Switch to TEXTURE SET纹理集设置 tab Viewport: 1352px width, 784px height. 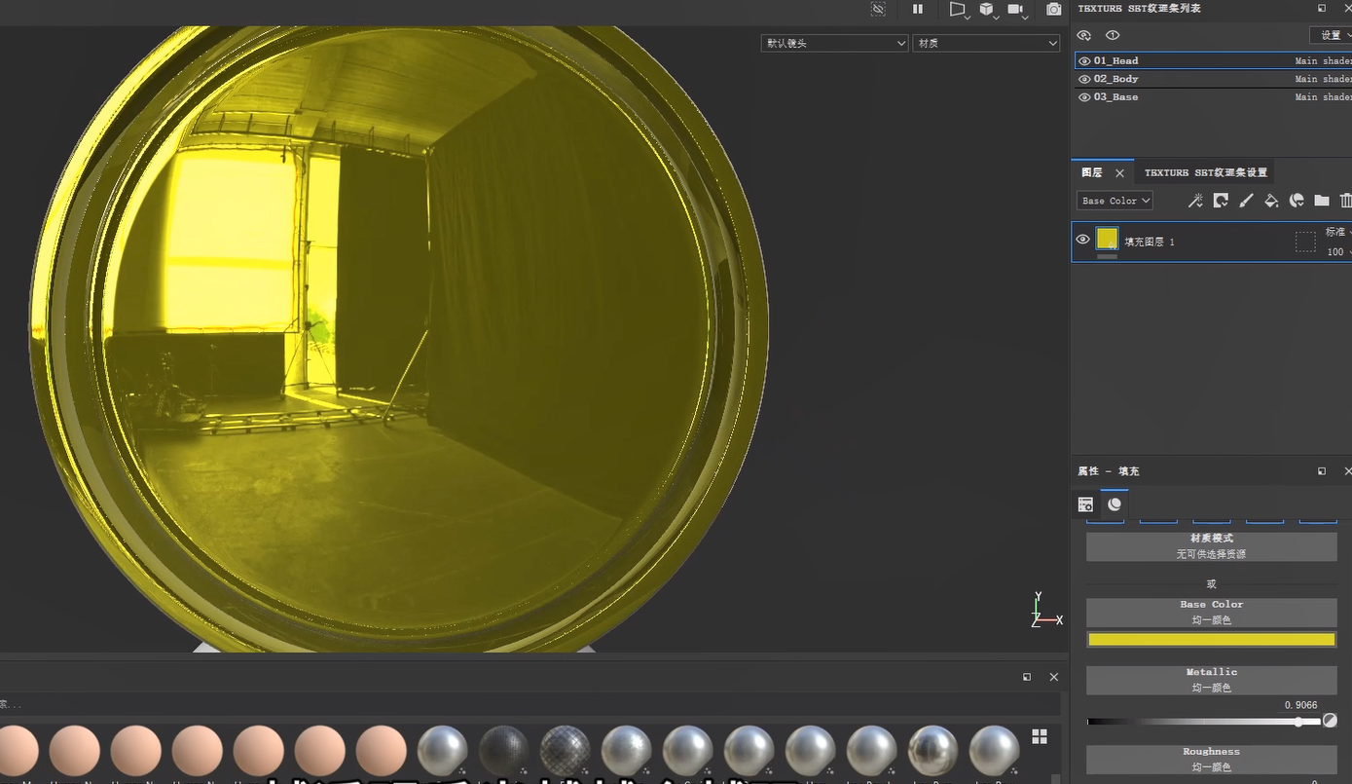1205,172
